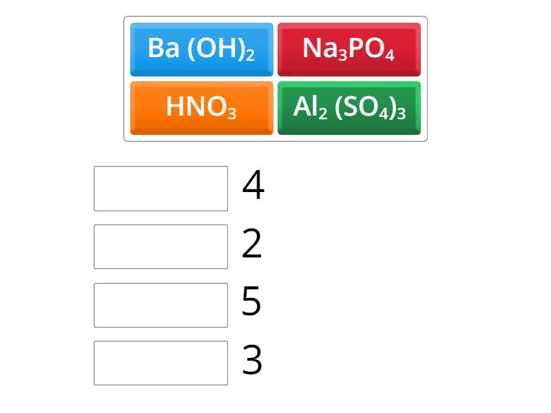
Task: Click the top answer slot
Action: (x=160, y=188)
